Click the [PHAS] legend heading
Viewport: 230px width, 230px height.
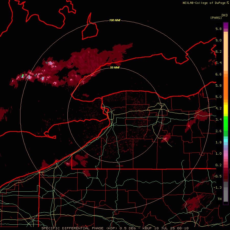(x=216, y=18)
